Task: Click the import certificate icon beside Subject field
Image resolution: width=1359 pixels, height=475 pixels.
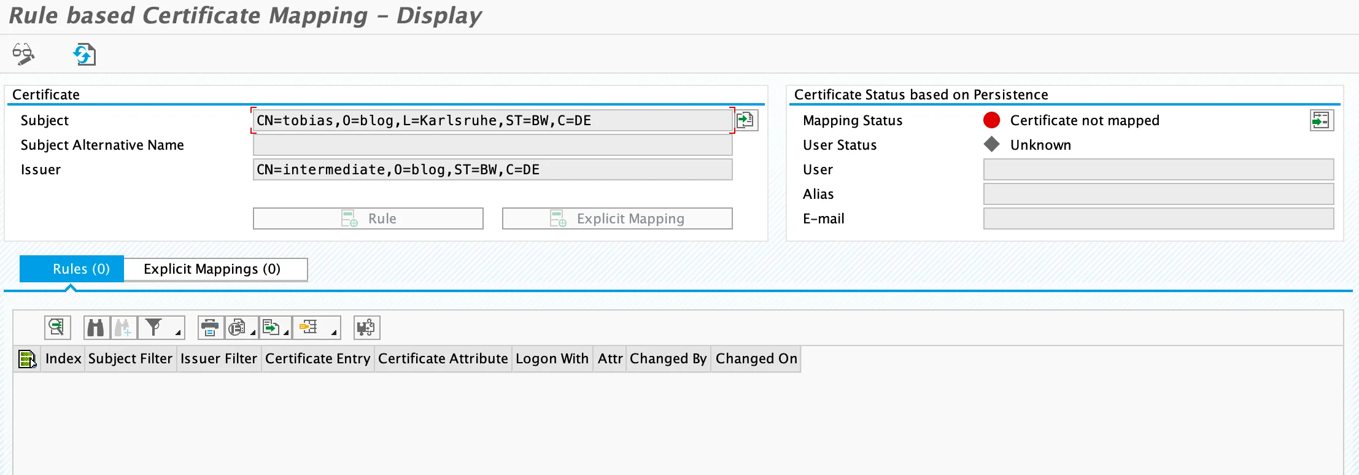Action: click(746, 120)
